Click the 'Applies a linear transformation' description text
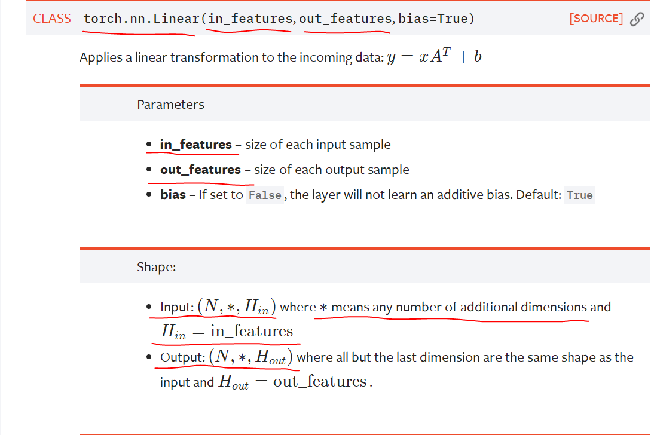The image size is (654, 435). tap(231, 57)
